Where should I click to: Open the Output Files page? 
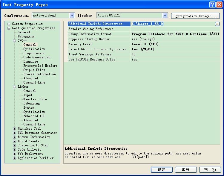click(x=34, y=70)
